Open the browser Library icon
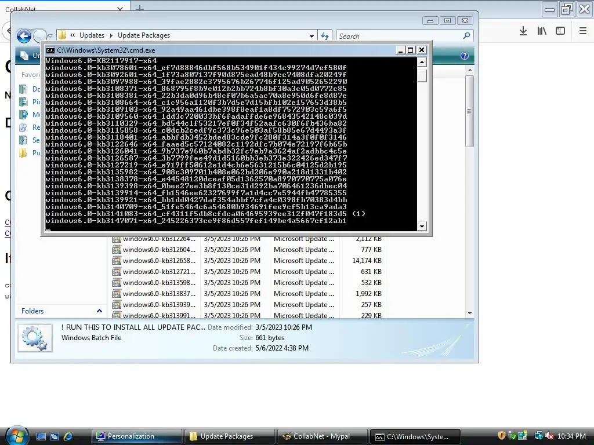The height and width of the screenshot is (445, 594). tap(542, 31)
